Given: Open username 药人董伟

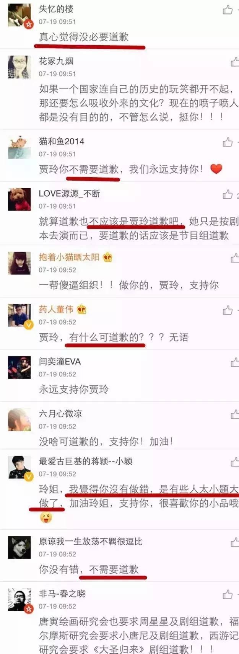Looking at the screenshot, I should pos(56,309).
